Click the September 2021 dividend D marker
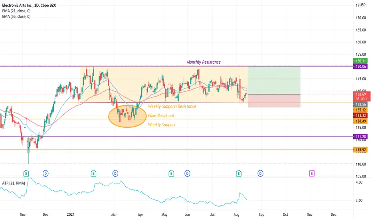372x219 pixels. click(x=261, y=174)
